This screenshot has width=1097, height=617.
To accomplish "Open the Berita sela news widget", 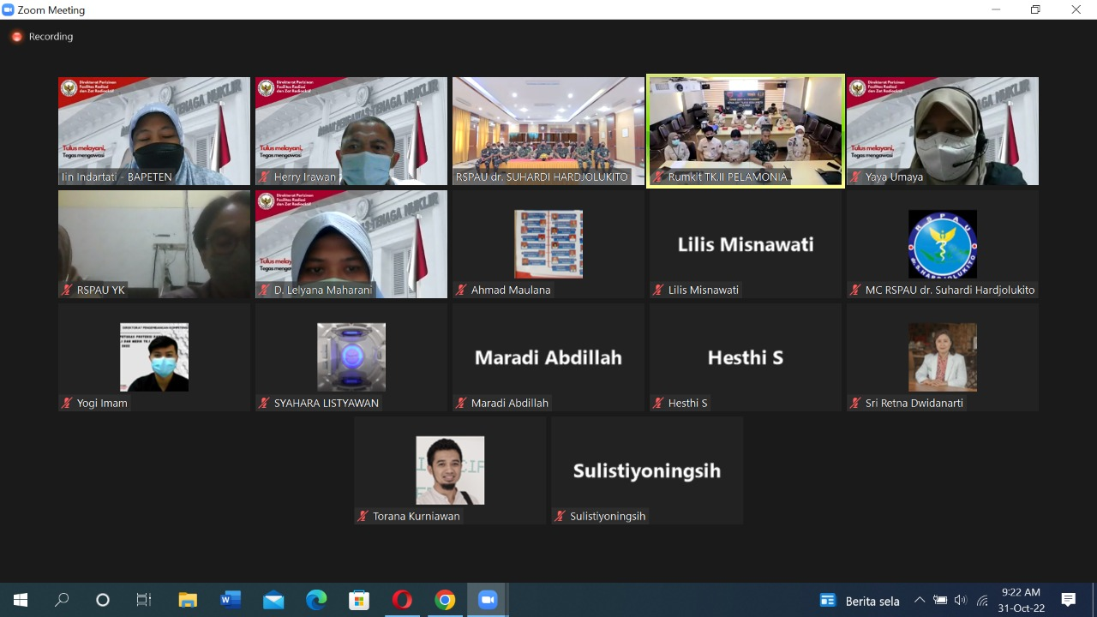I will click(x=860, y=601).
